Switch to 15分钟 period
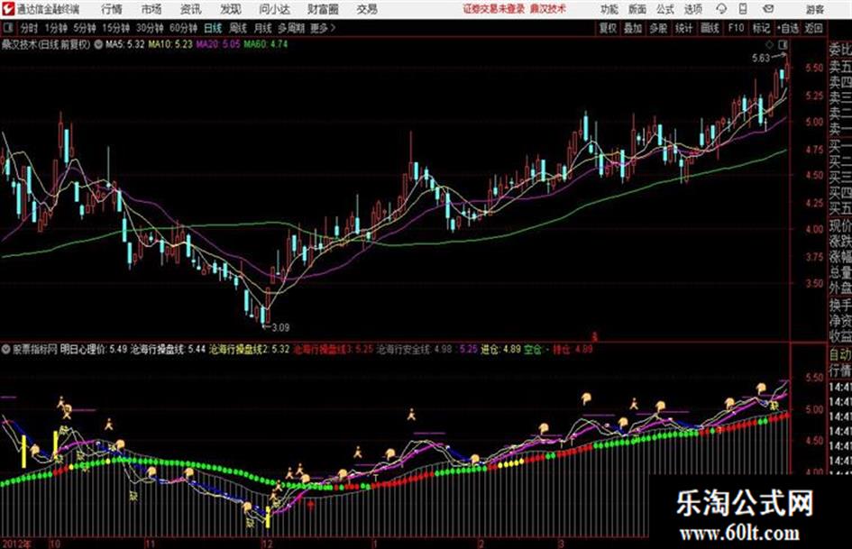This screenshot has width=852, height=549. pos(115,28)
